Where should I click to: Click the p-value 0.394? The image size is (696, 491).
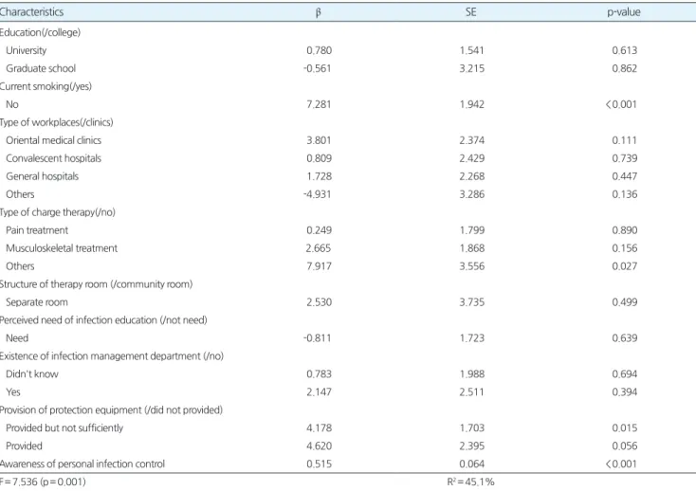(625, 392)
